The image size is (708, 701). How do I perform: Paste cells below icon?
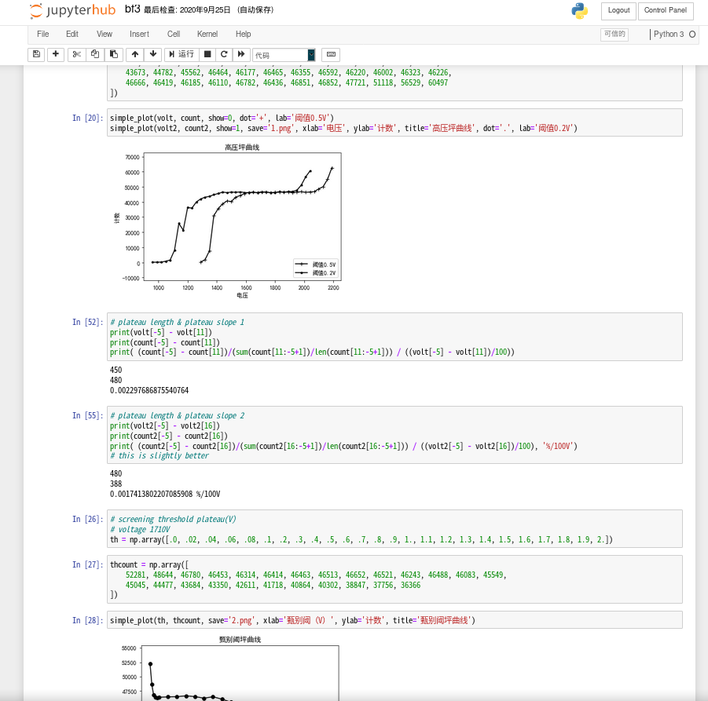(x=114, y=54)
